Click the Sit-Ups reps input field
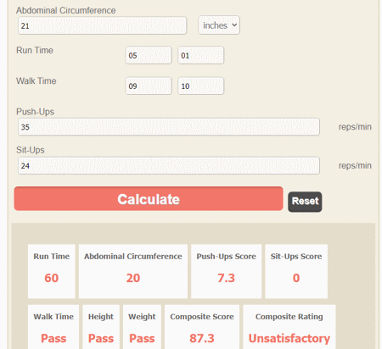The image size is (382, 349). [x=169, y=165]
